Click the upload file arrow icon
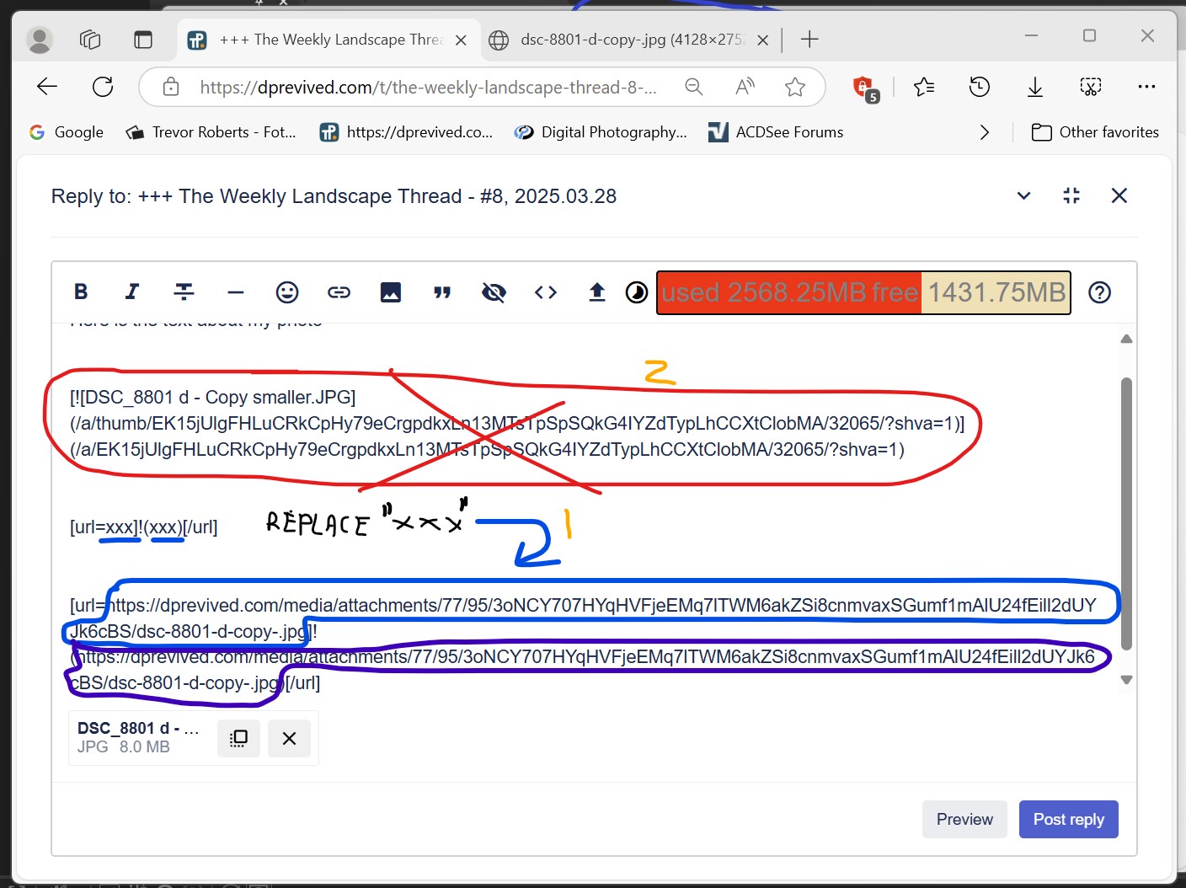The image size is (1186, 888). (x=597, y=292)
